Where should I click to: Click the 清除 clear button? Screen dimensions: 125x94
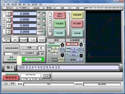click(x=12, y=84)
